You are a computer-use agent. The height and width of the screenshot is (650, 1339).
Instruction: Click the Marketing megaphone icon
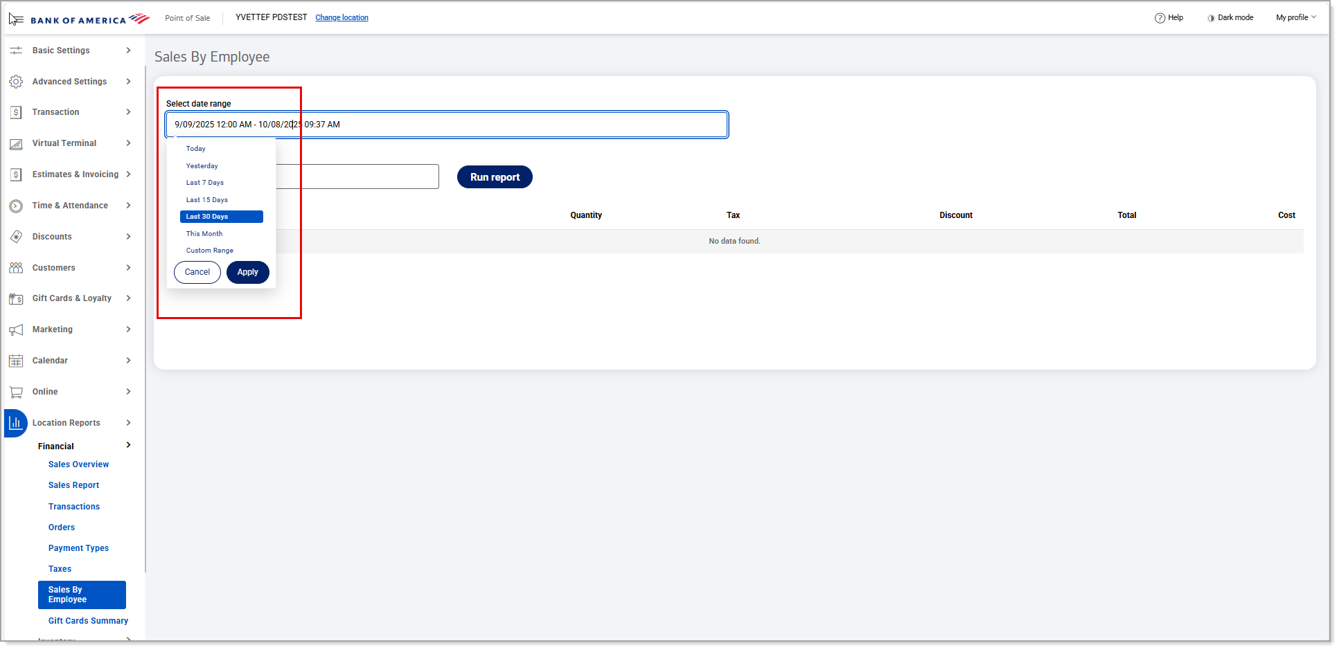(x=16, y=330)
